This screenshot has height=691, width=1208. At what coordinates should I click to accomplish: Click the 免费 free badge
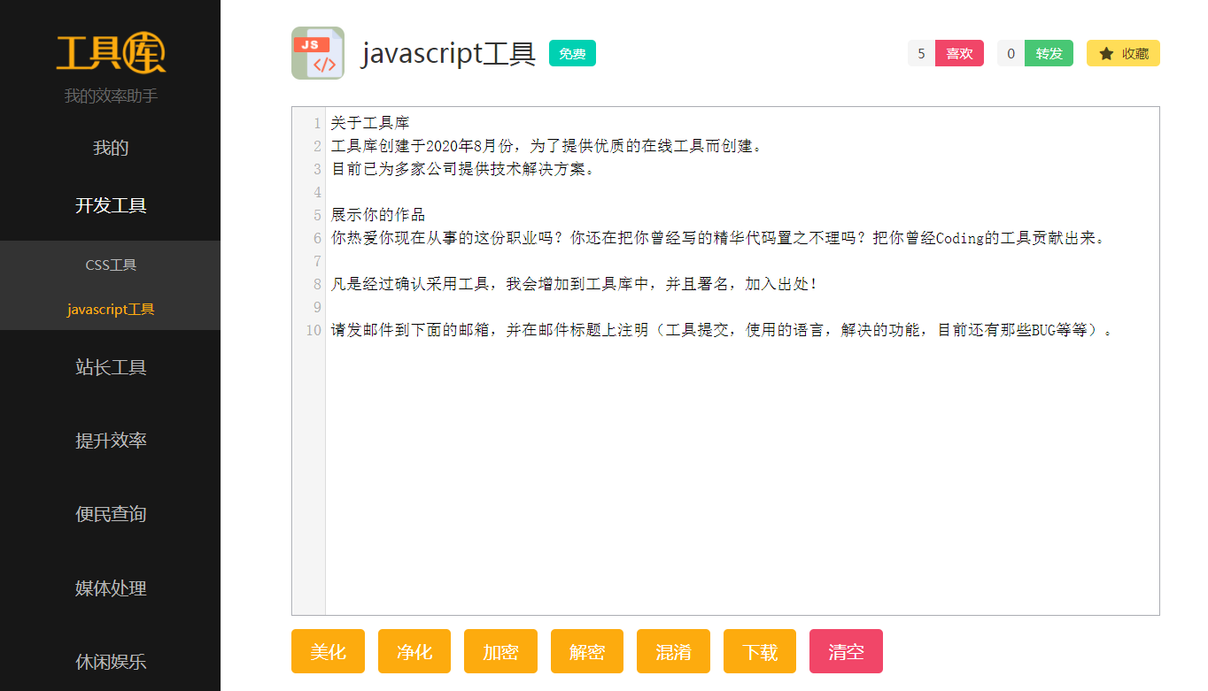[572, 54]
